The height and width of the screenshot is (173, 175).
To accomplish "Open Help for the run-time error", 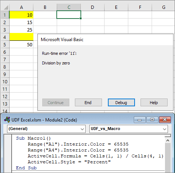I will point(154,103).
